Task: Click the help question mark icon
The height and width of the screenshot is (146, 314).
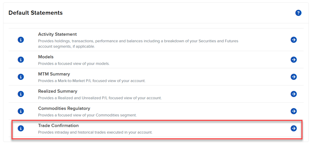Action: point(298,13)
